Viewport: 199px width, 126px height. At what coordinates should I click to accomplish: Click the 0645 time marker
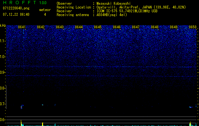(x=98, y=27)
